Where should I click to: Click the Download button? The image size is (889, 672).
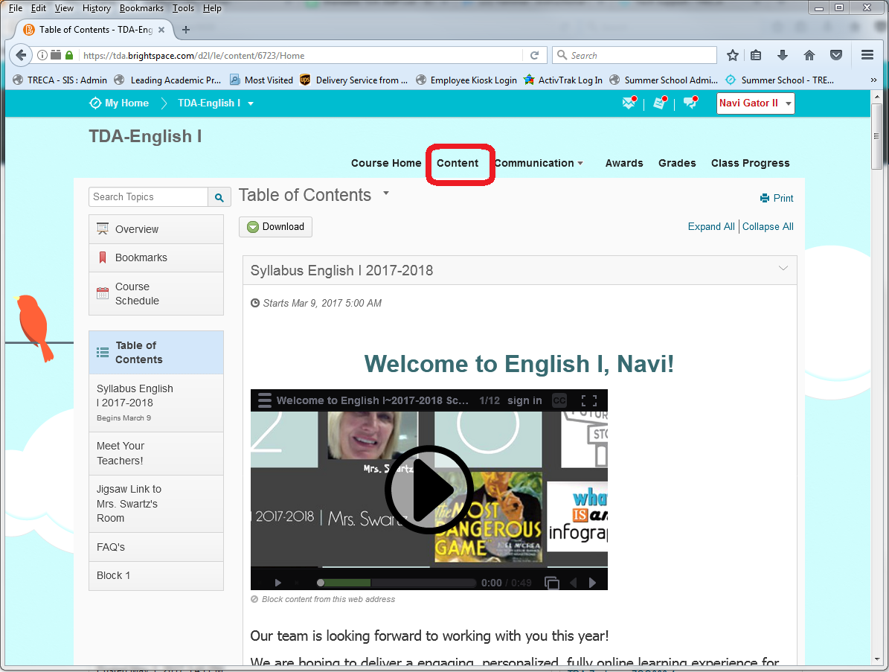pyautogui.click(x=275, y=227)
